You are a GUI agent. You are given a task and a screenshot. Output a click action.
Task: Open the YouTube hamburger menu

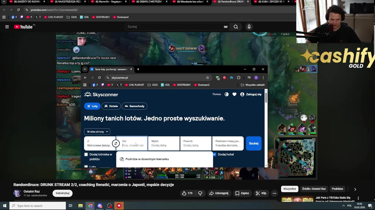point(7,27)
